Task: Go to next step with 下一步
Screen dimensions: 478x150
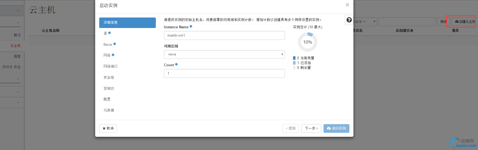Action: click(x=311, y=128)
